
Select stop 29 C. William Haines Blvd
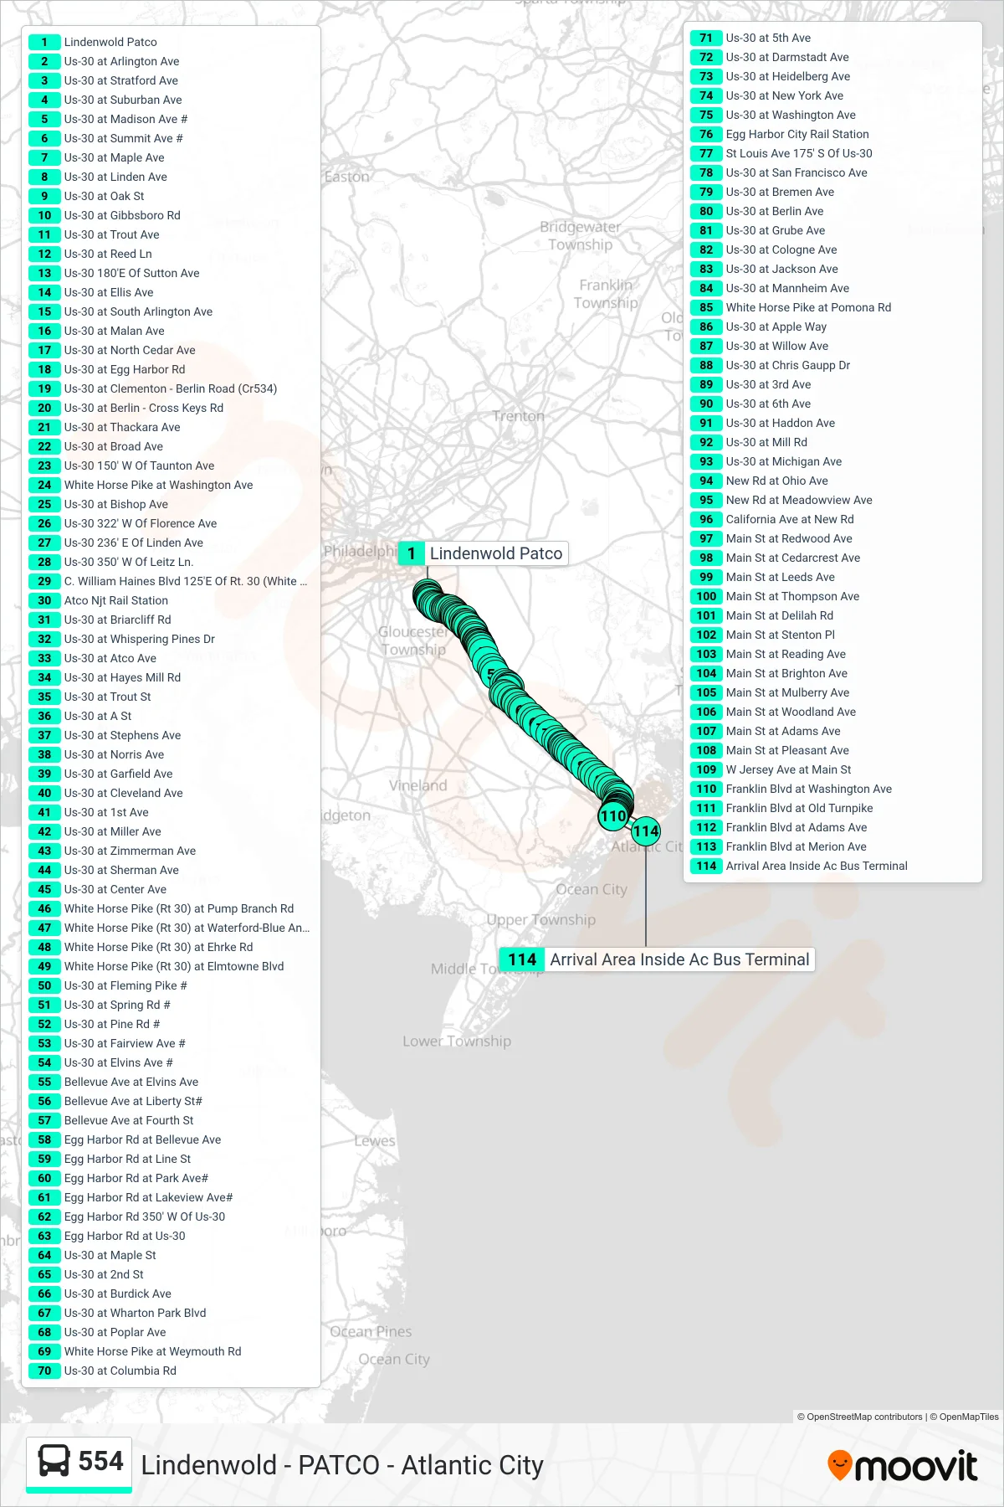[168, 581]
